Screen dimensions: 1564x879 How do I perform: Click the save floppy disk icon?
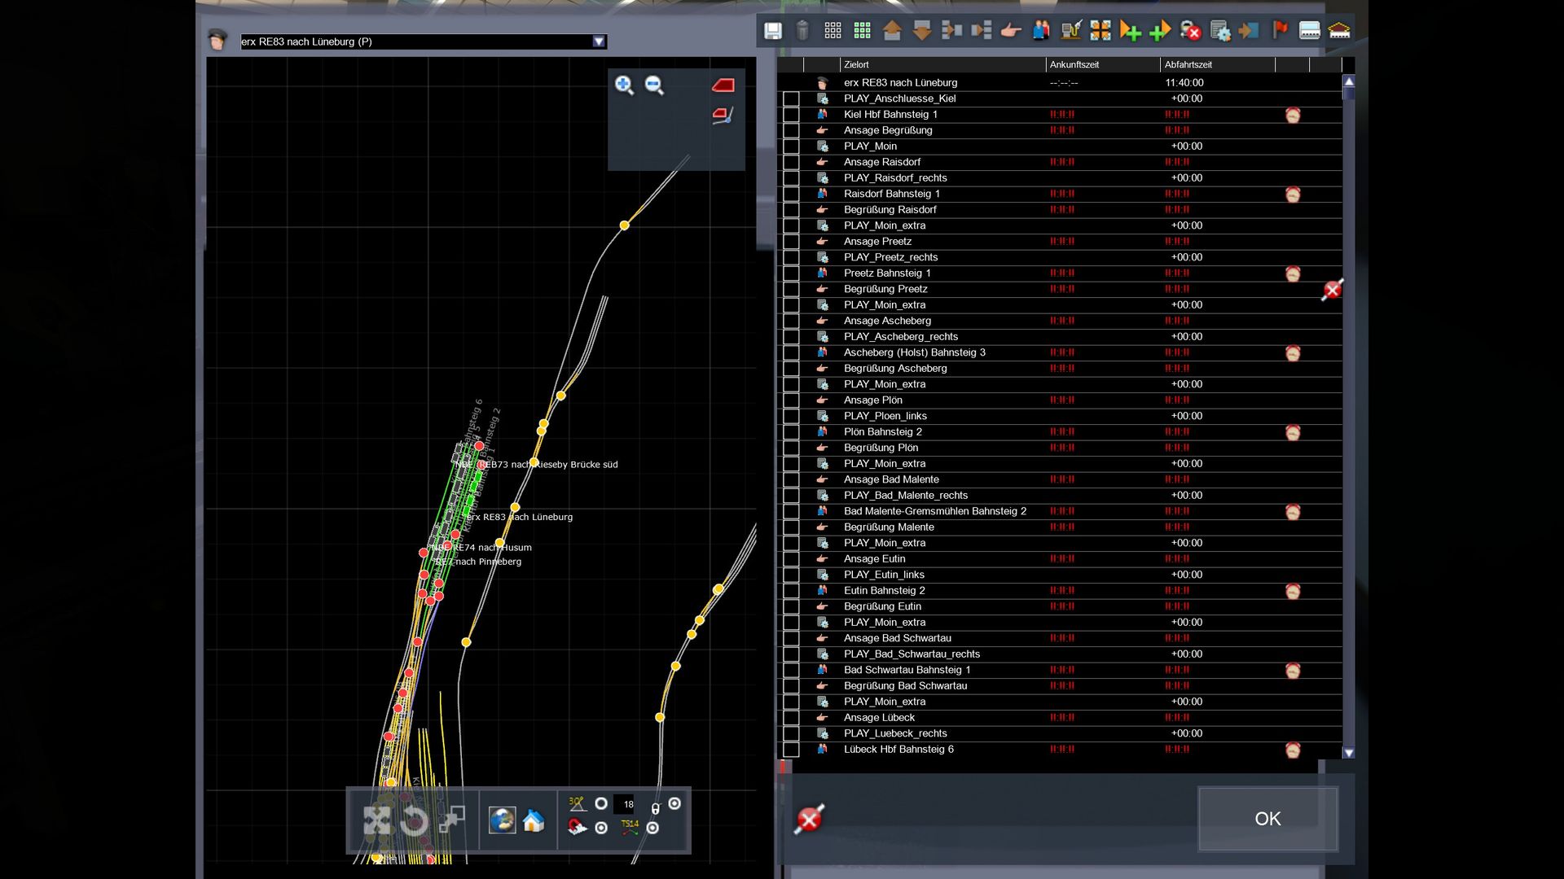pyautogui.click(x=772, y=31)
